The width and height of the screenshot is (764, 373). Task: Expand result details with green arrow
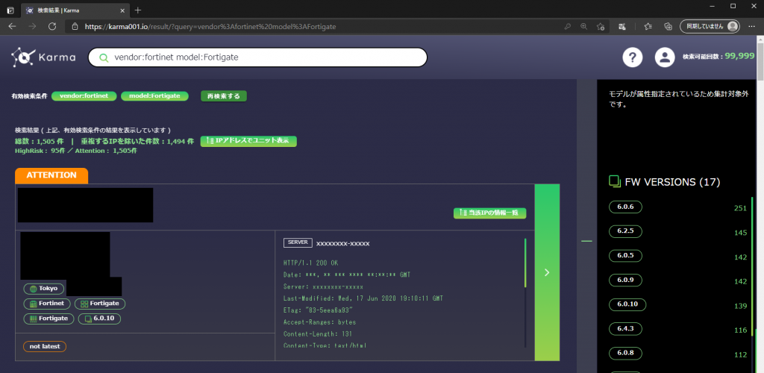[547, 272]
